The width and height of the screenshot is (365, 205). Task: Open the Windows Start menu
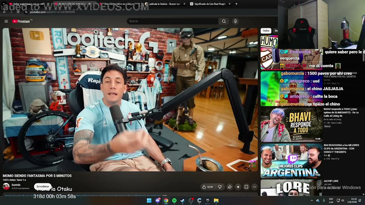pos(149,201)
